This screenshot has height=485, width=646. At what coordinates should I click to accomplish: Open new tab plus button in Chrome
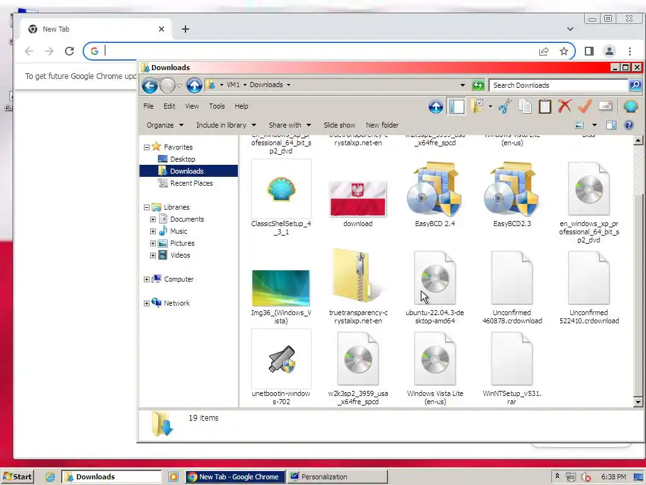point(185,29)
